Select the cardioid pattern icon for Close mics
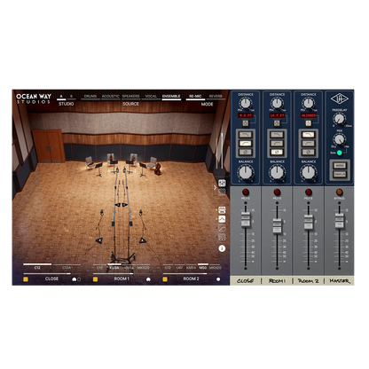 (75, 279)
